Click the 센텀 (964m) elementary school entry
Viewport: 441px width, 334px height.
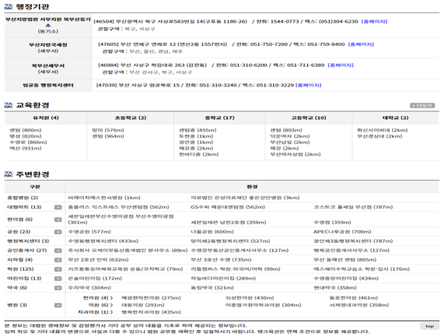coord(108,136)
